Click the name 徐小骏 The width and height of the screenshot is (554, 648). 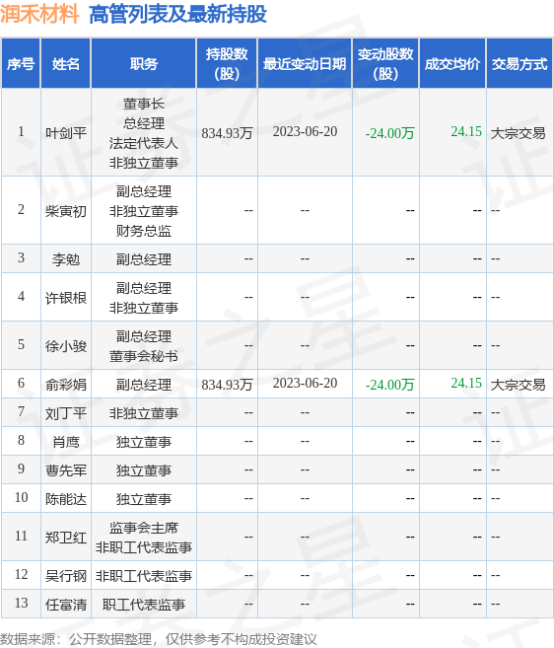[66, 346]
